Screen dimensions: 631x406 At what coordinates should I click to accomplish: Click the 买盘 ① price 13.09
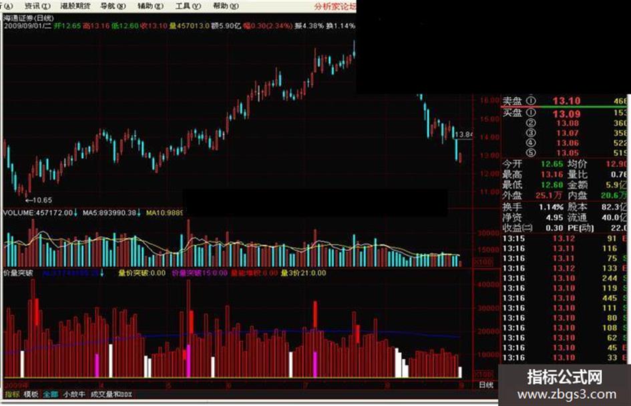click(566, 114)
